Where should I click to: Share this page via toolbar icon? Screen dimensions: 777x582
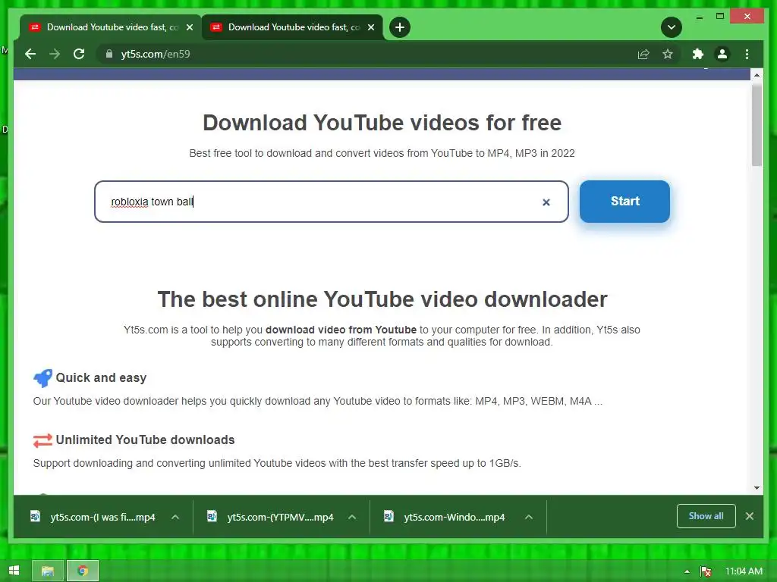[x=643, y=54]
